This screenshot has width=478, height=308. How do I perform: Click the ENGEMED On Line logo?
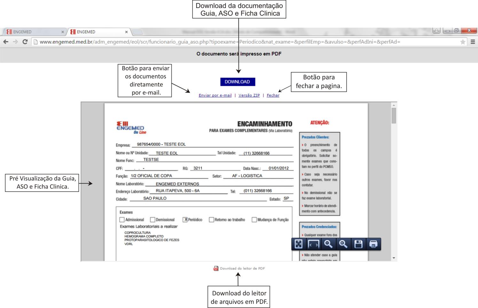tap(131, 127)
